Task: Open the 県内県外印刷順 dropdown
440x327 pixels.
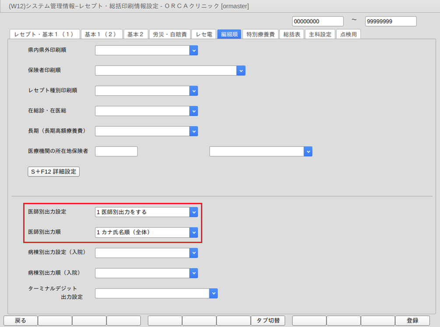Action: click(194, 51)
